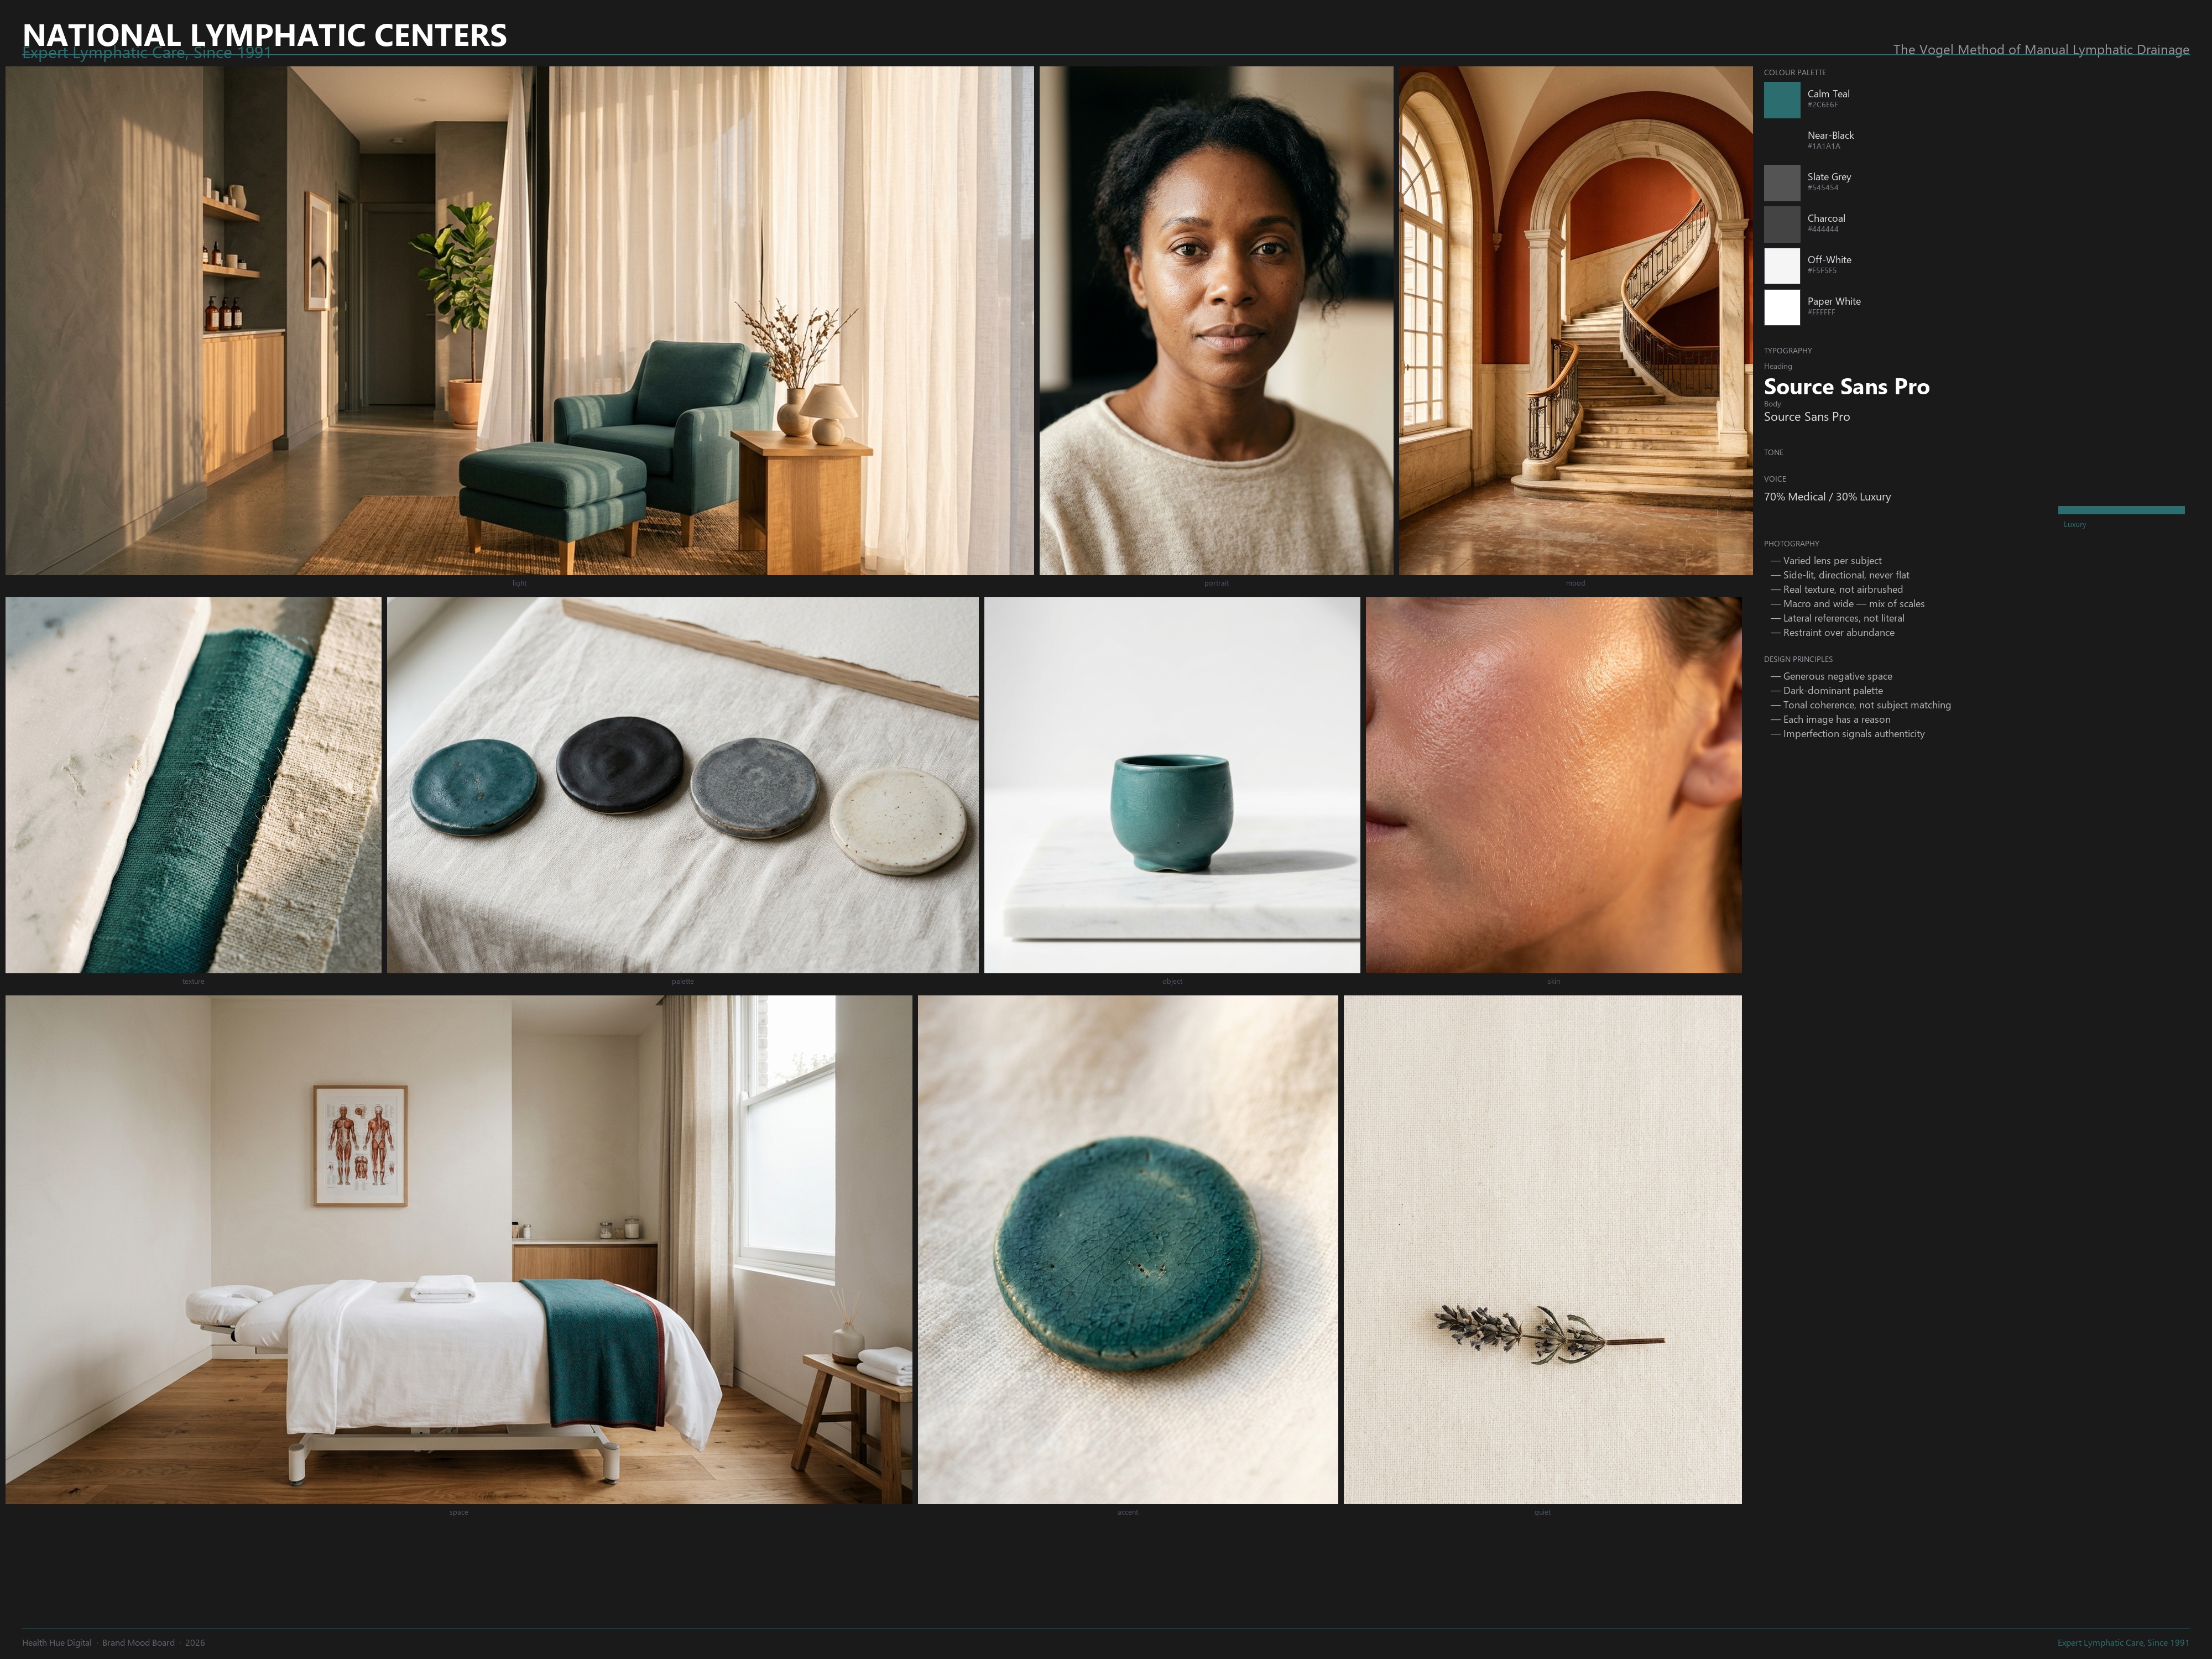The height and width of the screenshot is (1659, 2212).
Task: Click the '#1A1A1A' hex code
Action: [1823, 146]
